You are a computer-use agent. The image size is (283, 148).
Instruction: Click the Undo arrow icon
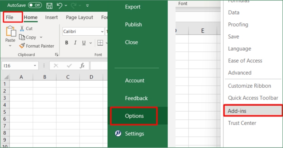[x=59, y=6]
